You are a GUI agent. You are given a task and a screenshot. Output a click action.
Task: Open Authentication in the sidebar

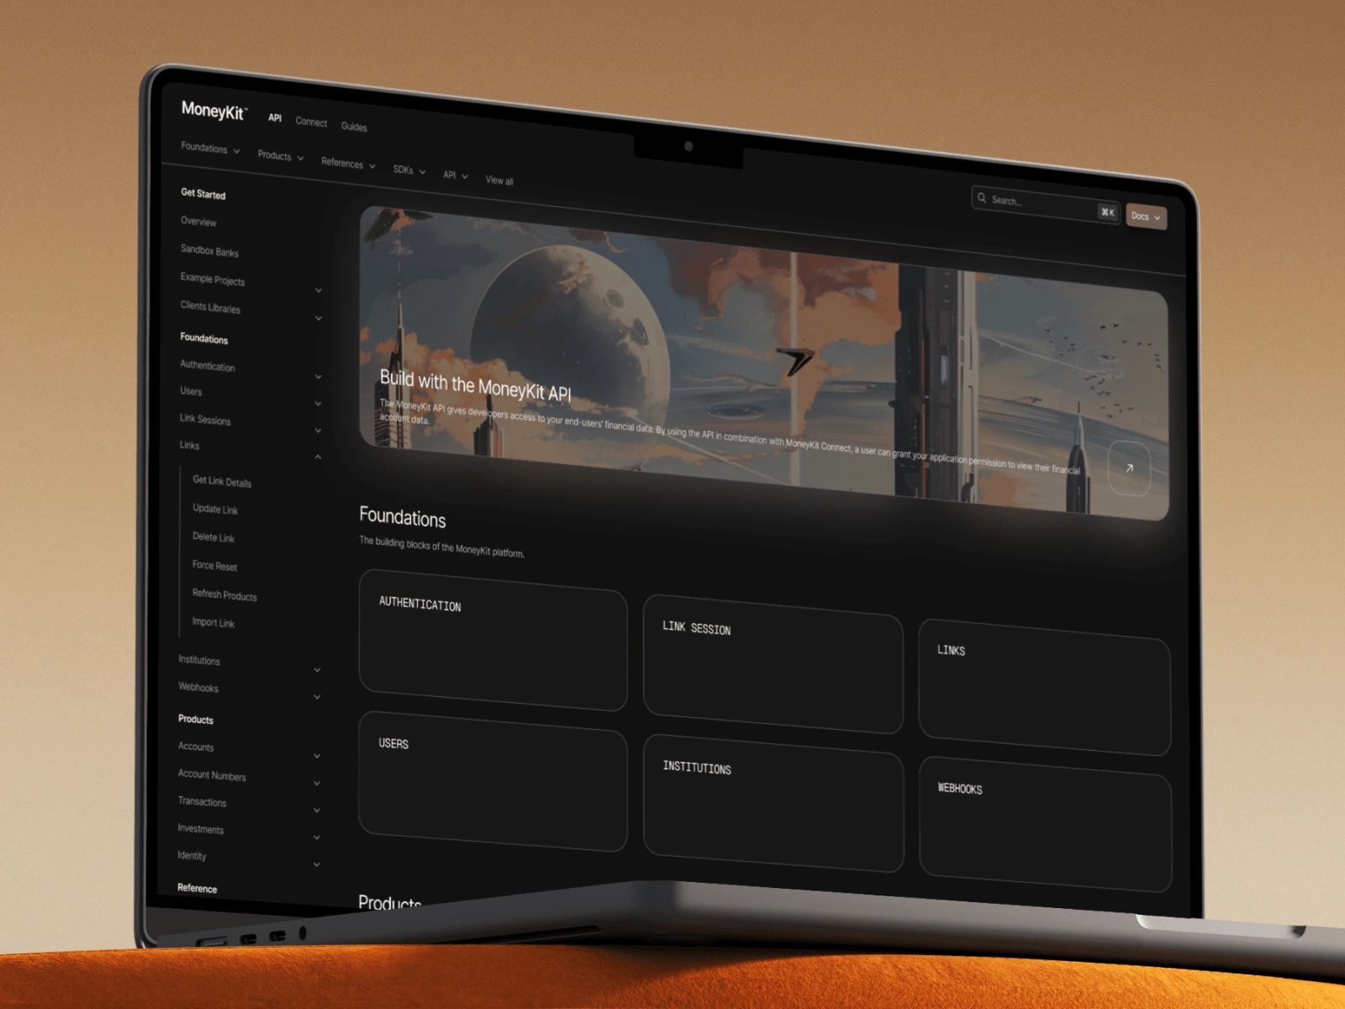coord(207,366)
